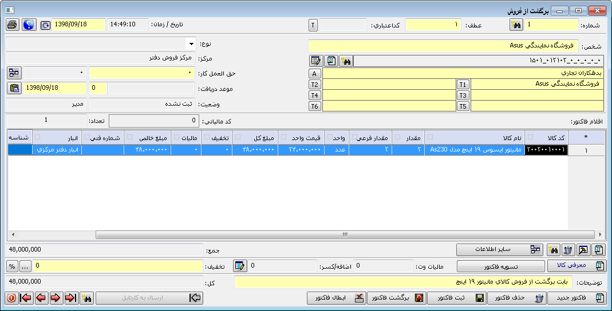Screen dimensions: 612x311
Task: Click the فاکتور جدید new invoice button
Action: click(575, 298)
